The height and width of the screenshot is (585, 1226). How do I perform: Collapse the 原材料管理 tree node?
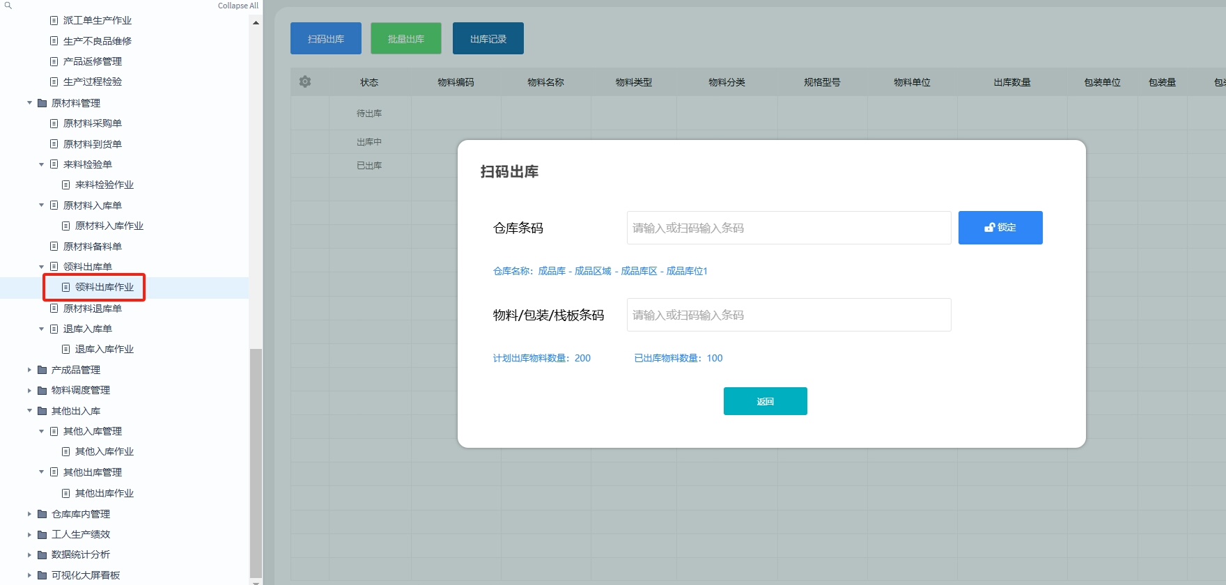point(30,103)
